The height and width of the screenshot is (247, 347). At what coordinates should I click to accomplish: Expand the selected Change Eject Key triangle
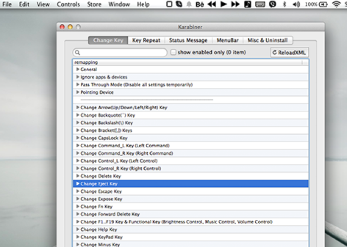click(78, 183)
